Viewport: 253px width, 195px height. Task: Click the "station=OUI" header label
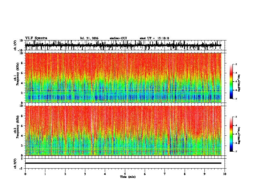[118, 38]
